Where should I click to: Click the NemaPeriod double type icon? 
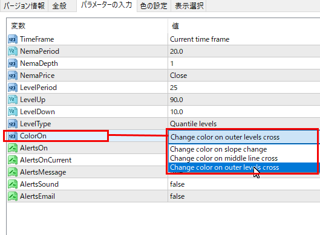[13, 51]
